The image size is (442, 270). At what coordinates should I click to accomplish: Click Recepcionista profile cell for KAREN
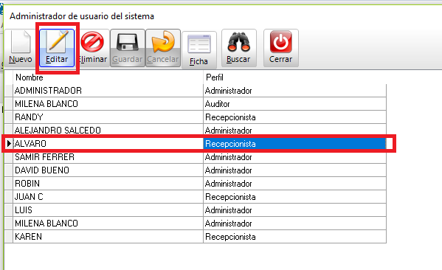[294, 236]
